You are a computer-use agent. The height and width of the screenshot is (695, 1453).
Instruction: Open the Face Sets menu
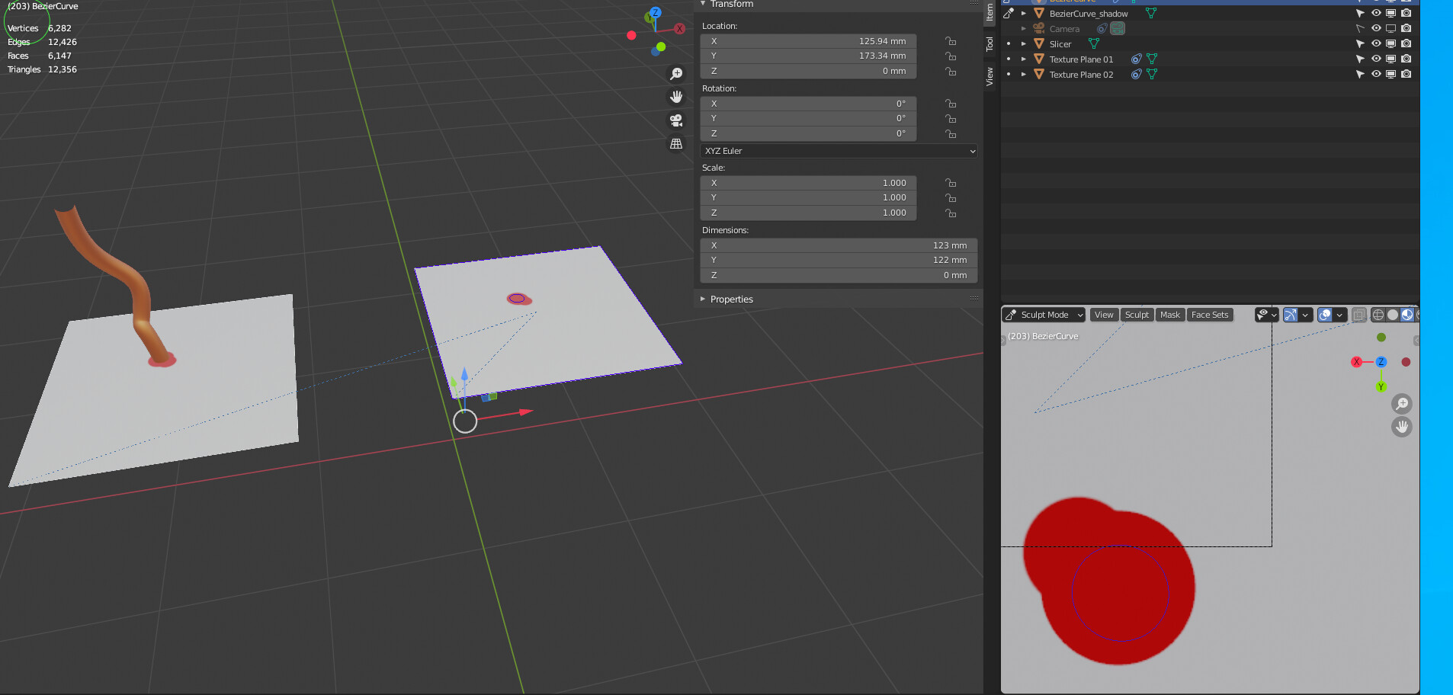(1210, 315)
